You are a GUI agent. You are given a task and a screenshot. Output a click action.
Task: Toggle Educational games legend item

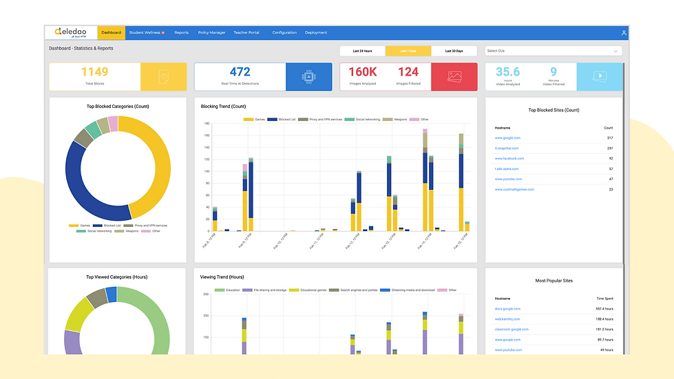pyautogui.click(x=308, y=290)
